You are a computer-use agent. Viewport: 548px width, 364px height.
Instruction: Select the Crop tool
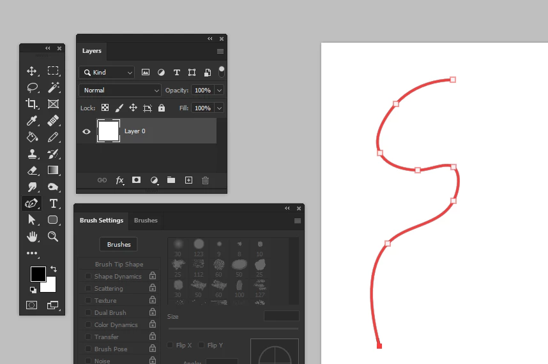click(x=32, y=104)
